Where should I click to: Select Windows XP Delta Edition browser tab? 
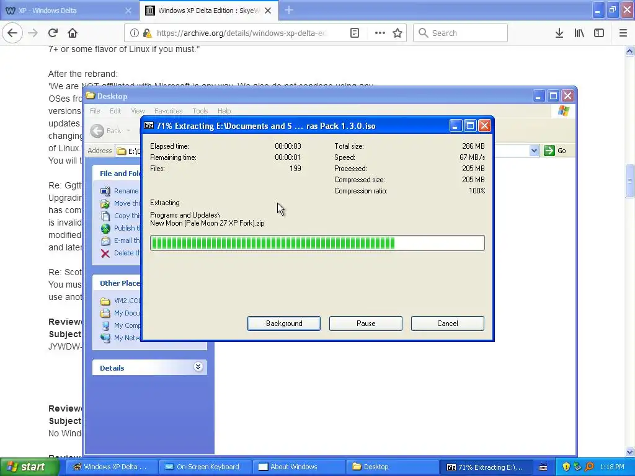click(x=208, y=11)
